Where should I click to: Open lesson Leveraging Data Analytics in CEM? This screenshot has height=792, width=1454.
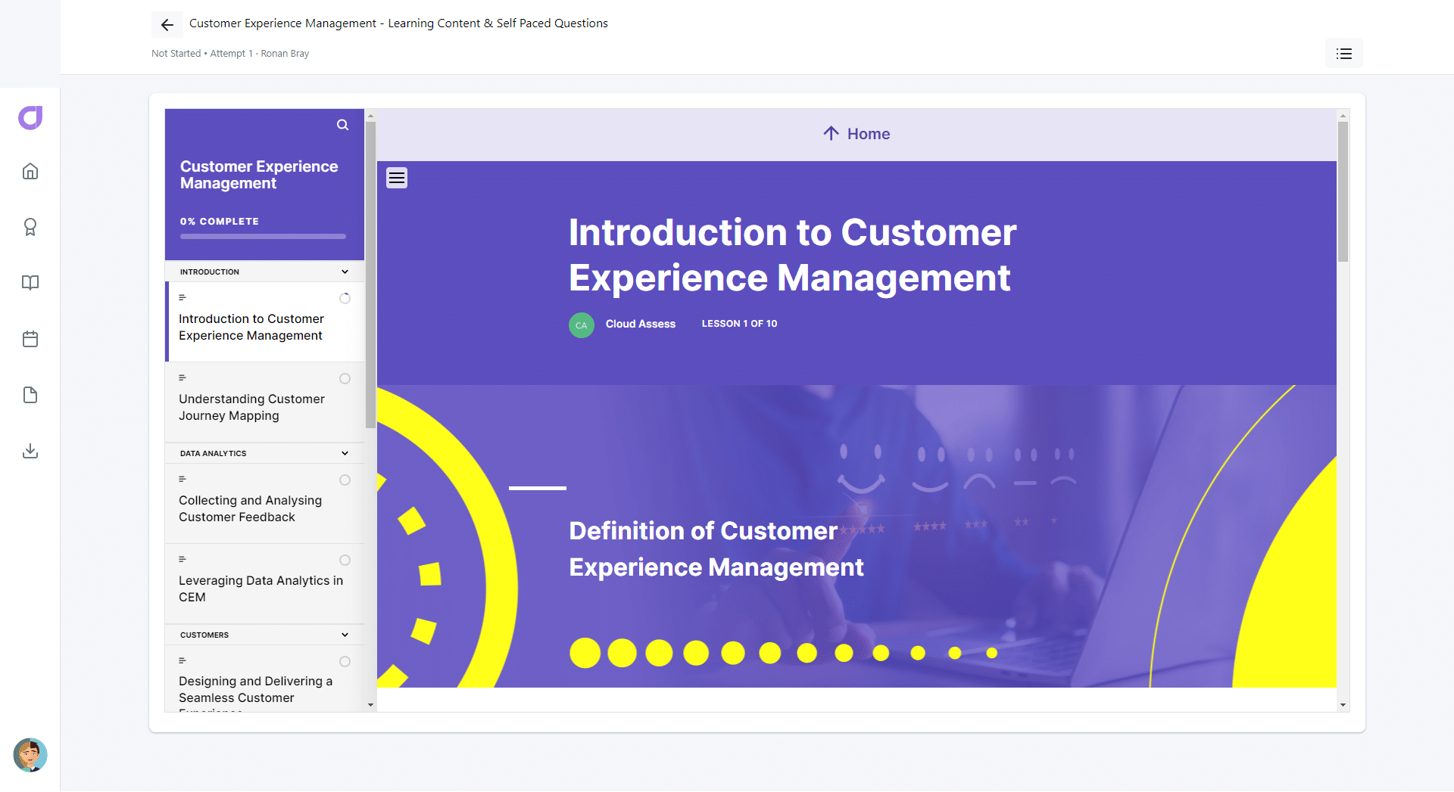coord(264,584)
